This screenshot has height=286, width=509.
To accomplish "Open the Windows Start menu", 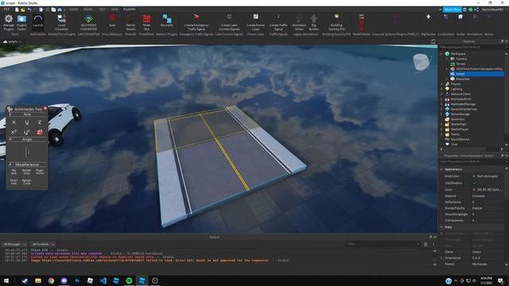I will [x=6, y=280].
